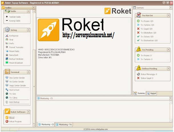
Task: Click monitoring pane scroll down arrow
Action: pyautogui.click(x=171, y=120)
